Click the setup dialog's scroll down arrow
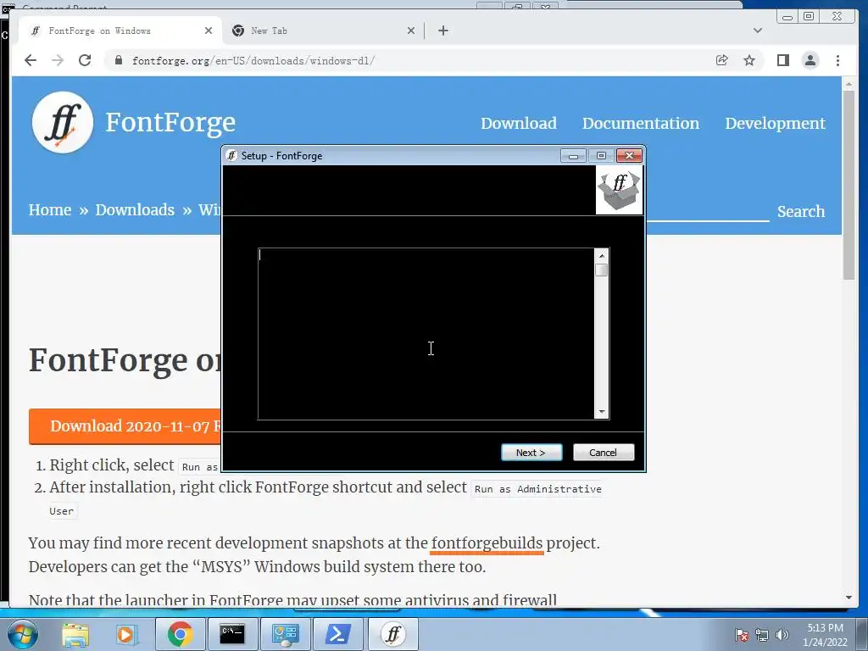 (602, 412)
